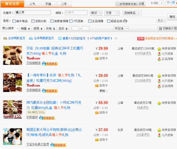177x149 pixels.
Task: Open the 默认排序 sort dropdown
Action: pyautogui.click(x=10, y=28)
